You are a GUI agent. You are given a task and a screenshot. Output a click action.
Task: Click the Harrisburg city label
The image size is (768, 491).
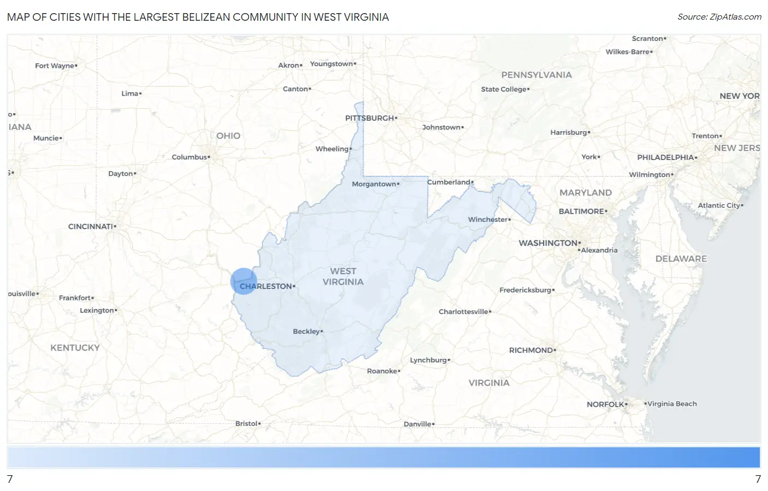tap(569, 132)
